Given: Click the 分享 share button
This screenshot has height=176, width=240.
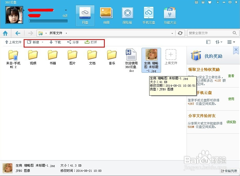Looking at the screenshot, I should (x=73, y=42).
